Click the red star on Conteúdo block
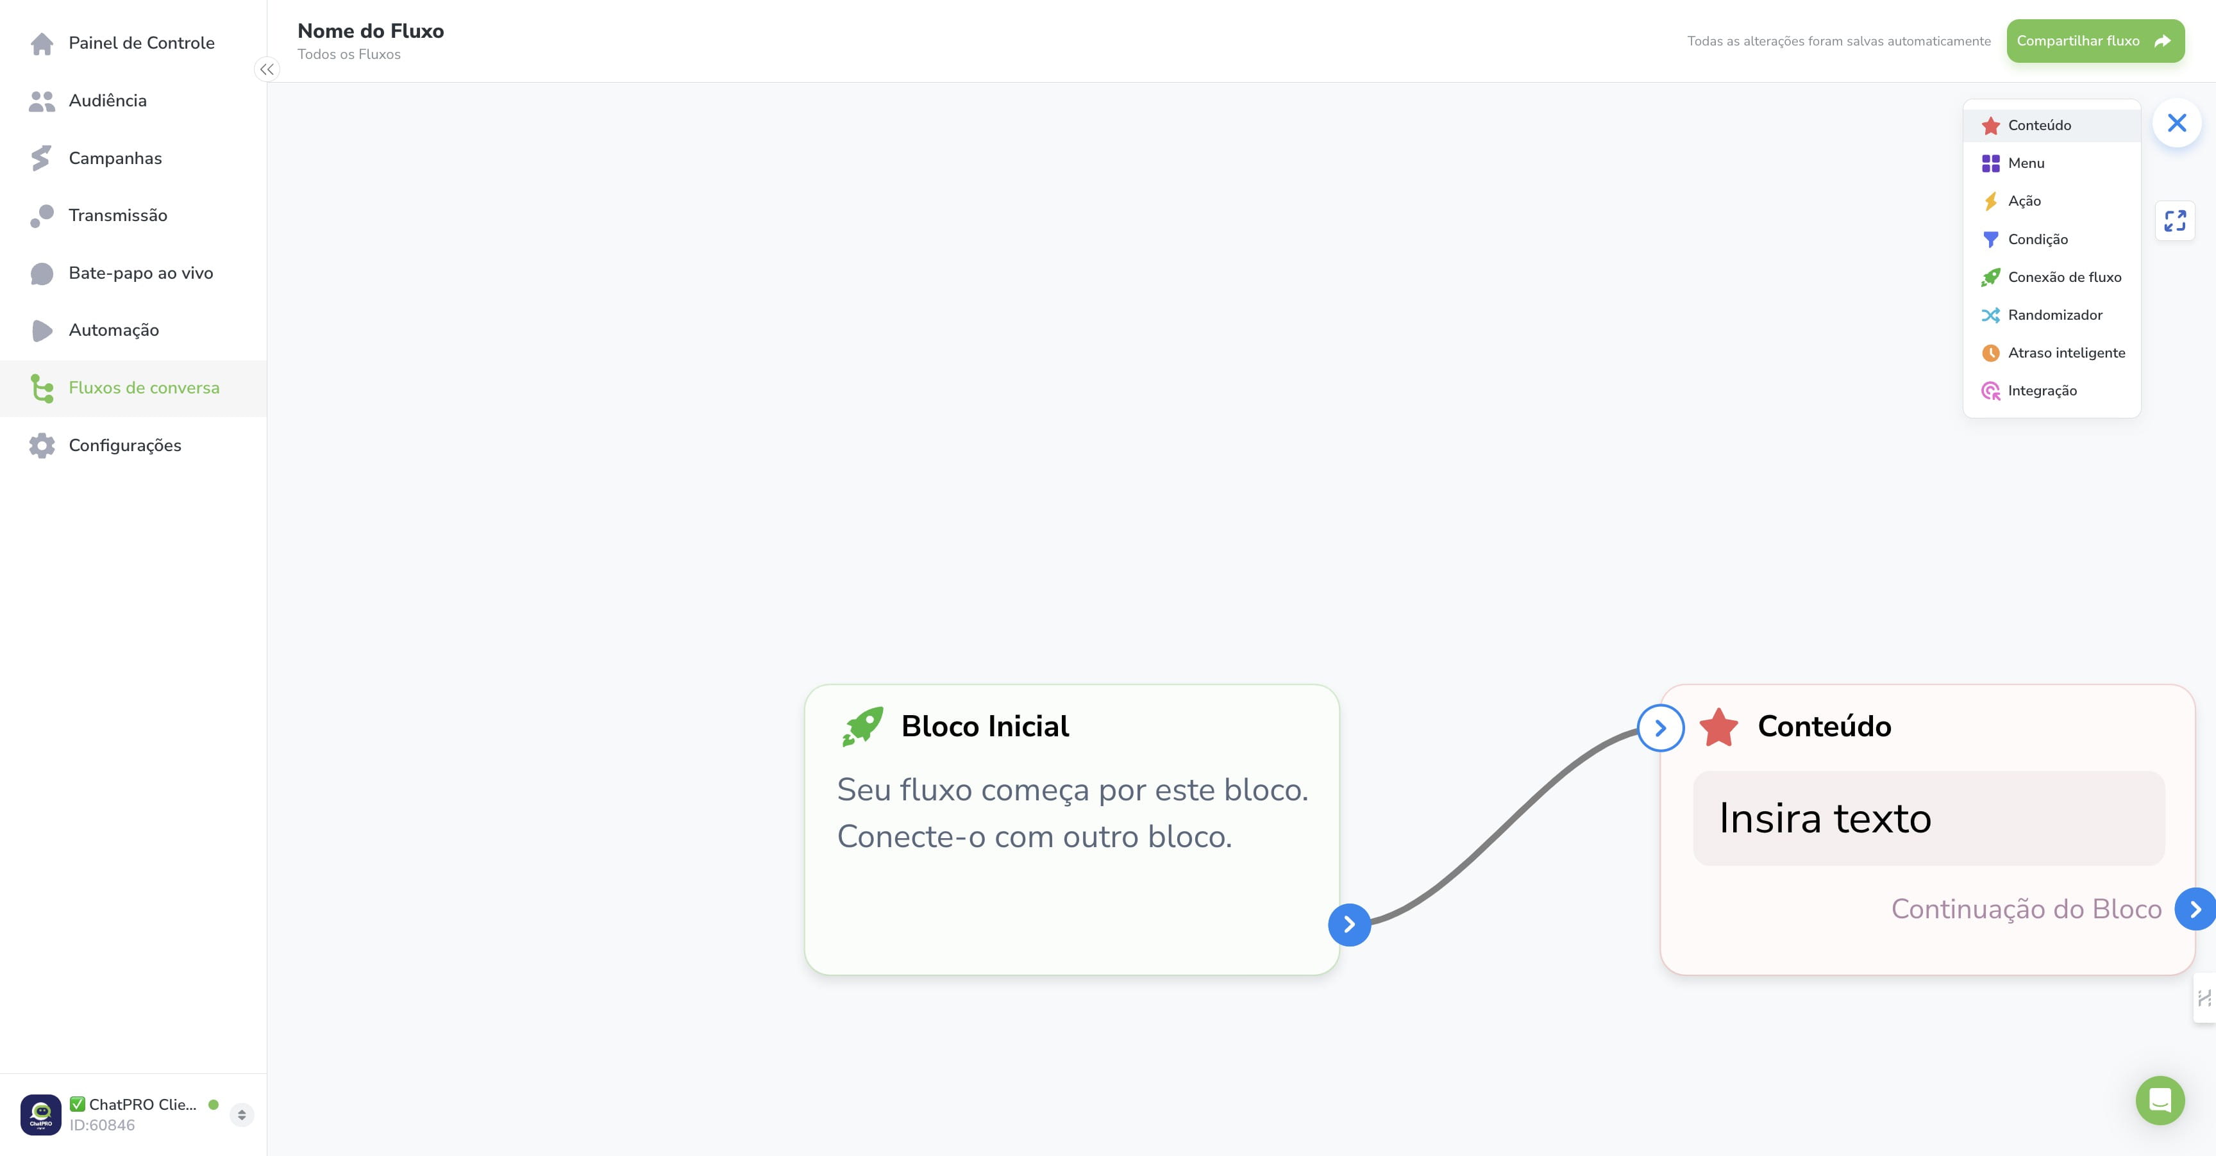 click(1719, 727)
